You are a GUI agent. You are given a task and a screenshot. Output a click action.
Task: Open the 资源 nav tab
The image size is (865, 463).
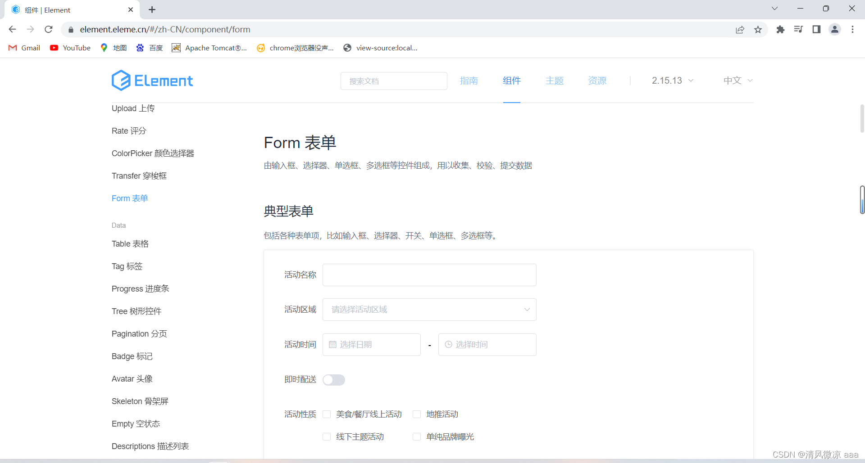597,81
